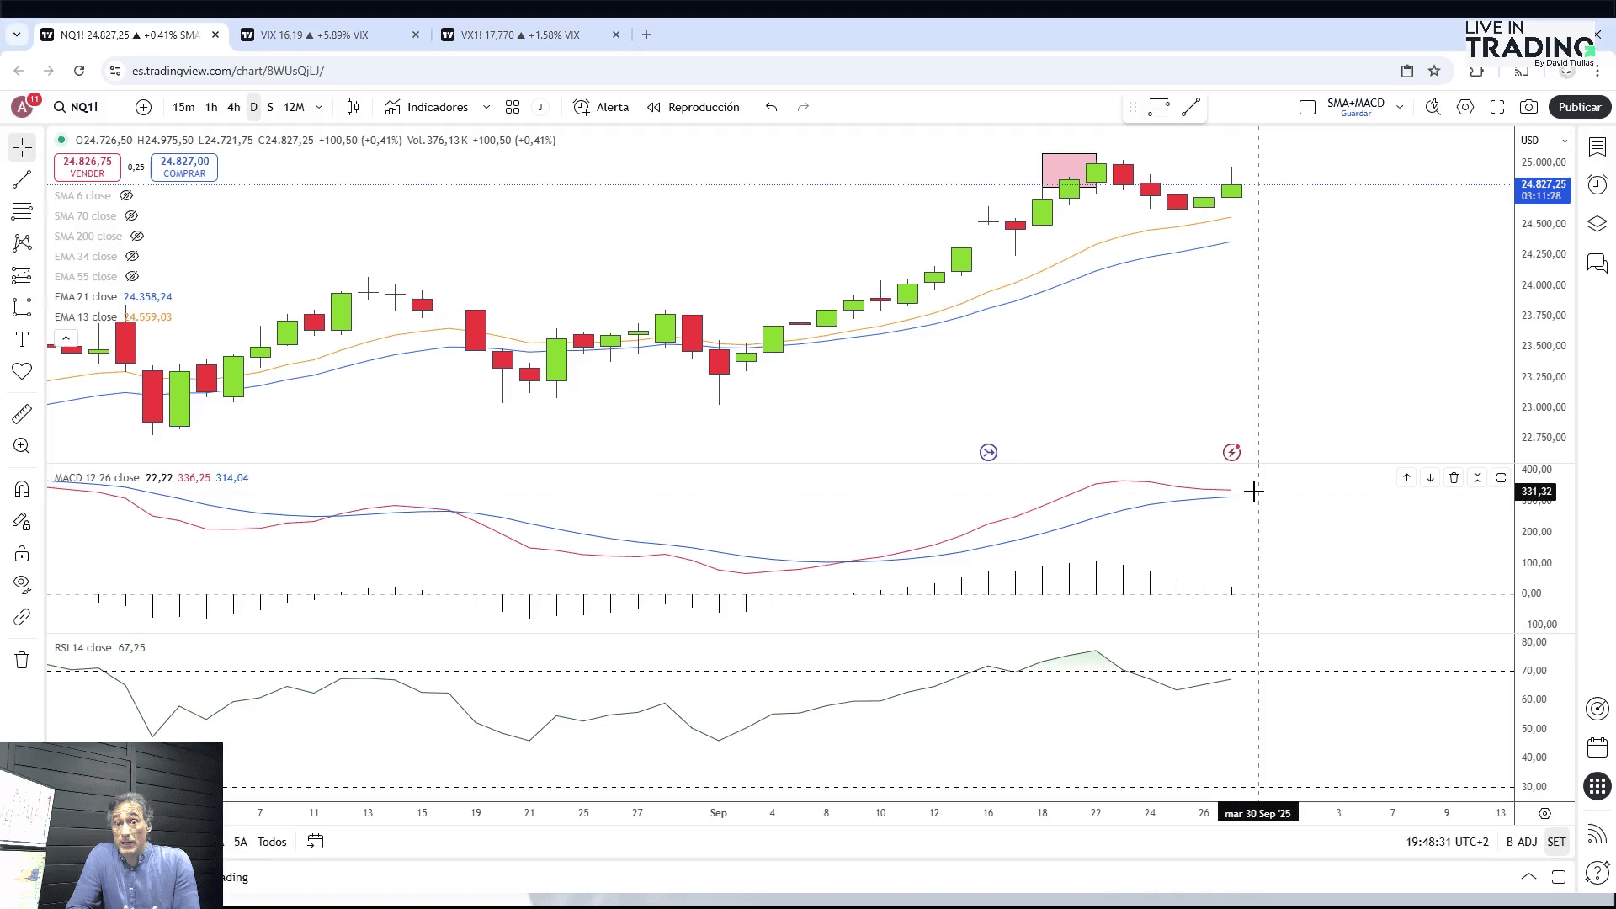Click the COMPRAR buy price button
The height and width of the screenshot is (909, 1616).
pos(184,167)
